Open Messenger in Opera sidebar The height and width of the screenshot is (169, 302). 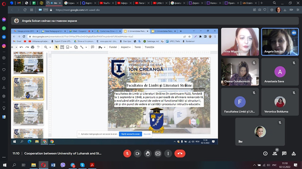[x=4, y=20]
